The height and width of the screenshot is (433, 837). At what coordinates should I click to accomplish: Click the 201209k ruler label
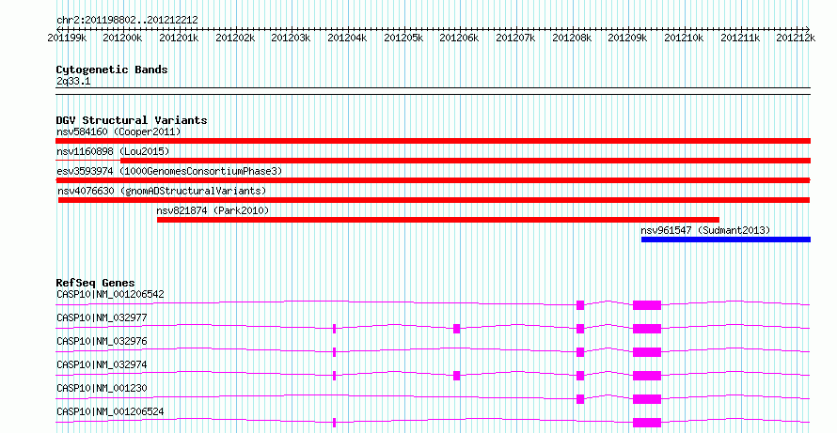[628, 38]
